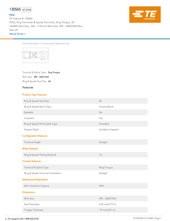Go to Terminals & Splices breadcrumb
This screenshot has height=221, width=170.
[x=31, y=44]
